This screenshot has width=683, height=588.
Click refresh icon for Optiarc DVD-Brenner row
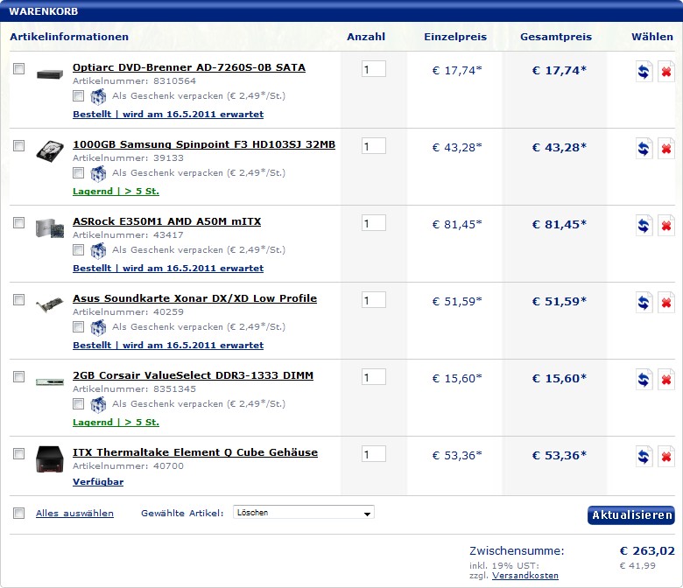pos(644,72)
